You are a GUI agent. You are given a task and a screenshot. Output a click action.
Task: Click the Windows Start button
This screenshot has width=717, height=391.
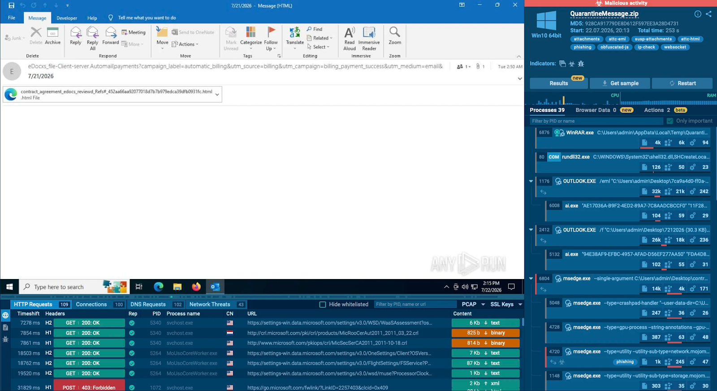point(9,287)
